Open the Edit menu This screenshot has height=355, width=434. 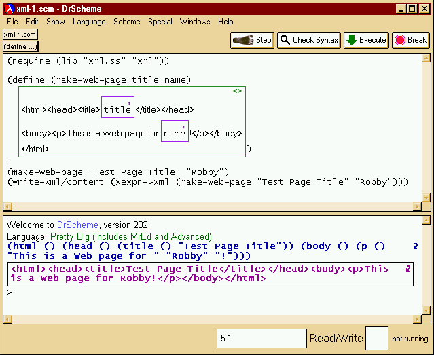click(x=32, y=22)
